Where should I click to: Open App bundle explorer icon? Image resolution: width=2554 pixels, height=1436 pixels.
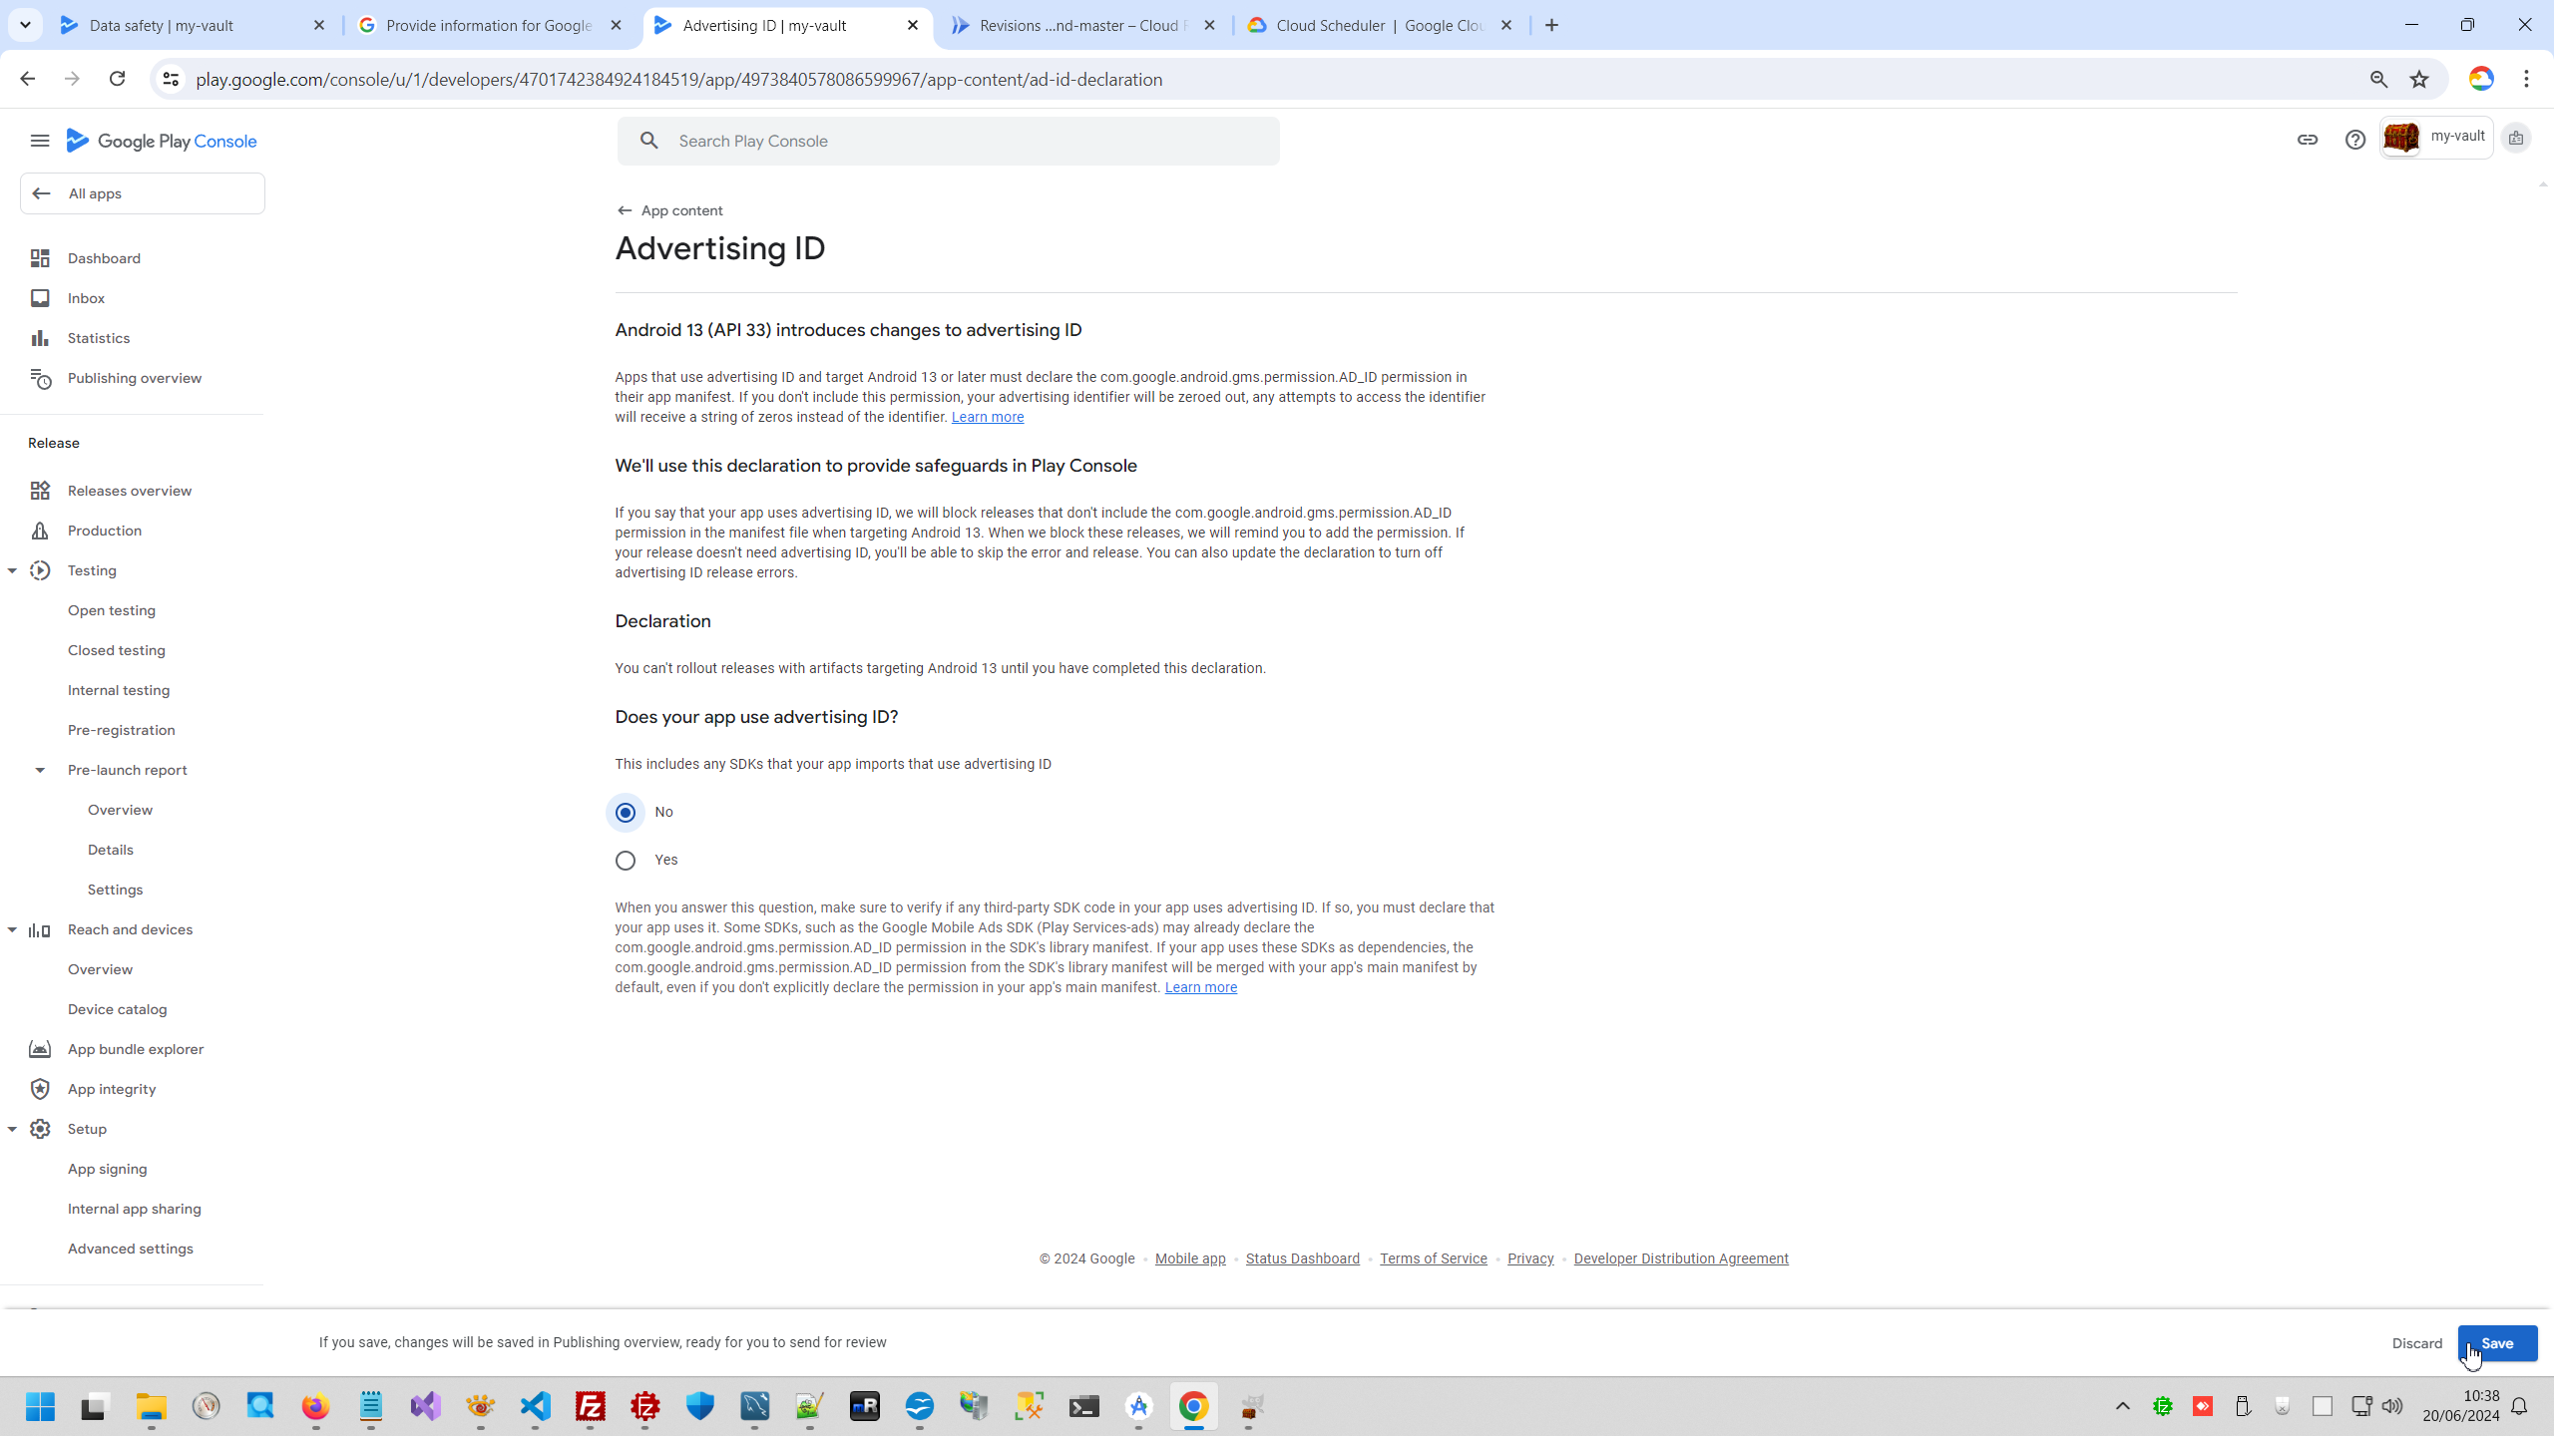[40, 1049]
